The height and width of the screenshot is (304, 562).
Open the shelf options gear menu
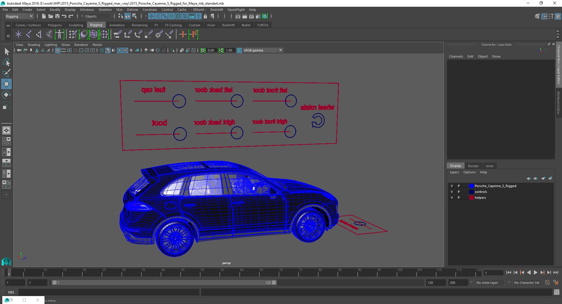coord(8,36)
